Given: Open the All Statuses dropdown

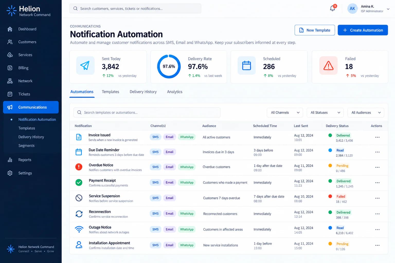Looking at the screenshot, I should coord(325,112).
